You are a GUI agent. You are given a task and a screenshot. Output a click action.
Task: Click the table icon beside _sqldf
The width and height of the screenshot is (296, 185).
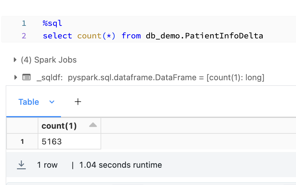click(x=26, y=77)
